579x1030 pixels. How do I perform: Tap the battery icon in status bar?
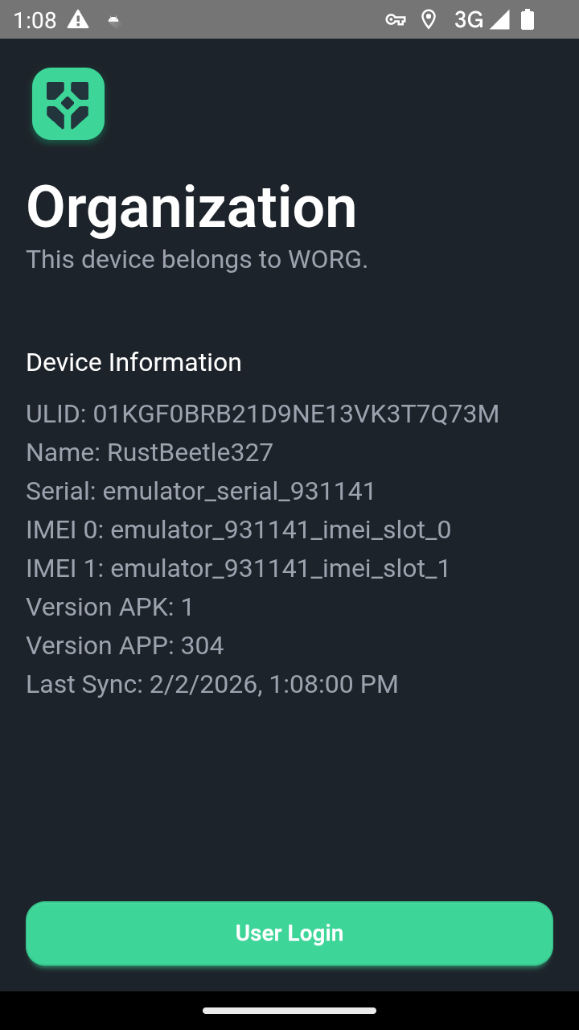pos(528,20)
